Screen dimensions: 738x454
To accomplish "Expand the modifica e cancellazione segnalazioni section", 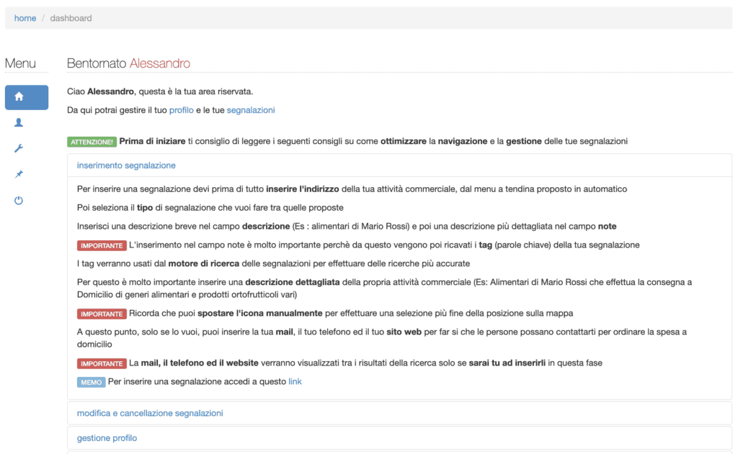I will (x=149, y=413).
